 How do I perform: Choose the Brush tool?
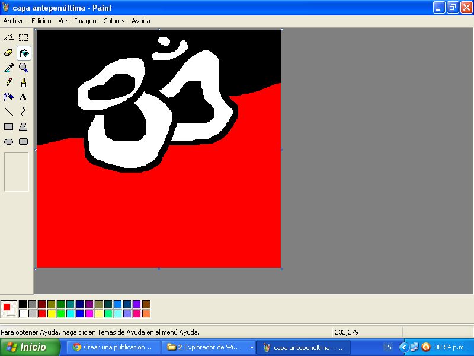pyautogui.click(x=24, y=82)
